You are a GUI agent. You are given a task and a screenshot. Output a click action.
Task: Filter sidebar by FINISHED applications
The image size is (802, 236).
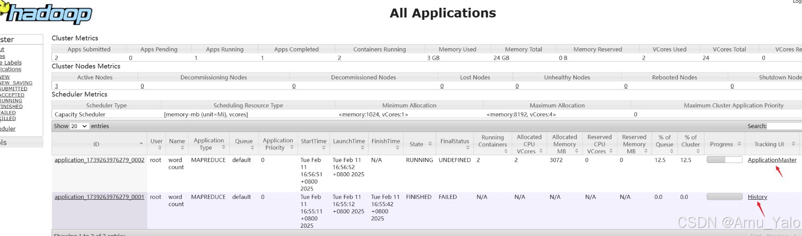tap(11, 107)
